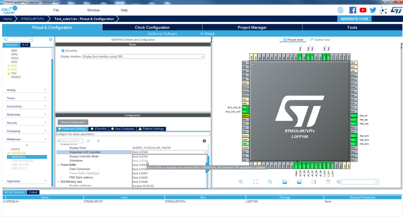Collapse the GUI Memory size group

click(58, 182)
